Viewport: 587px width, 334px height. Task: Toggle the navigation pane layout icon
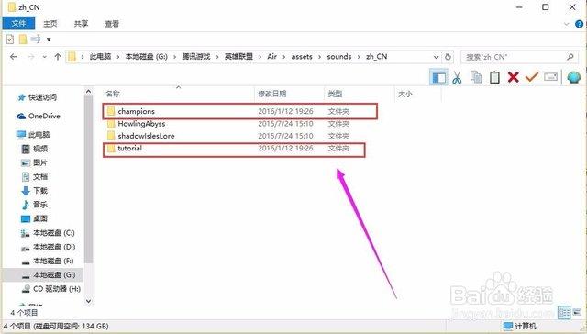tap(438, 77)
